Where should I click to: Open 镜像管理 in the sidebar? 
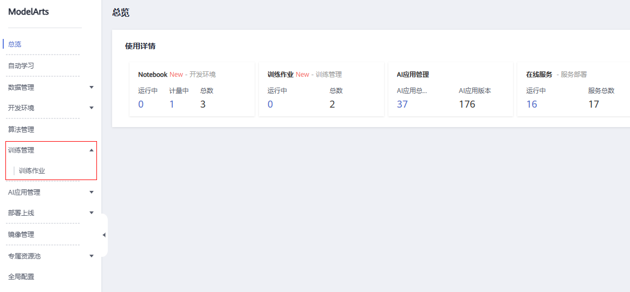(x=21, y=235)
